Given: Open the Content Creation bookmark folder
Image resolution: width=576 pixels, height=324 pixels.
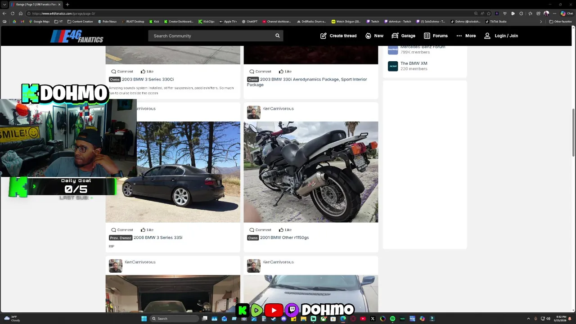Looking at the screenshot, I should 80,22.
